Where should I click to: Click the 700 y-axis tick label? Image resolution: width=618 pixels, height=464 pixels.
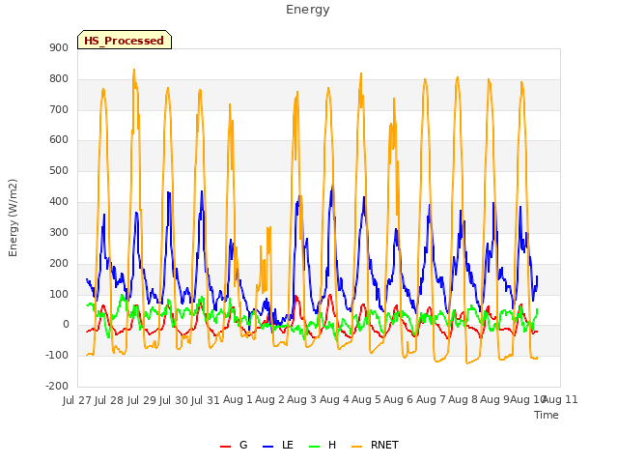[x=59, y=109]
